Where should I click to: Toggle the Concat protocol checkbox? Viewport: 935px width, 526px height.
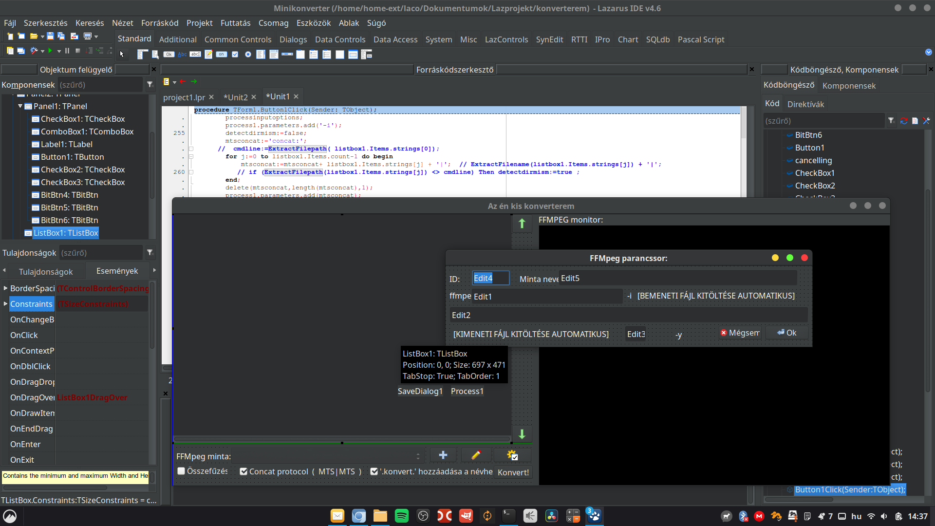coord(243,471)
